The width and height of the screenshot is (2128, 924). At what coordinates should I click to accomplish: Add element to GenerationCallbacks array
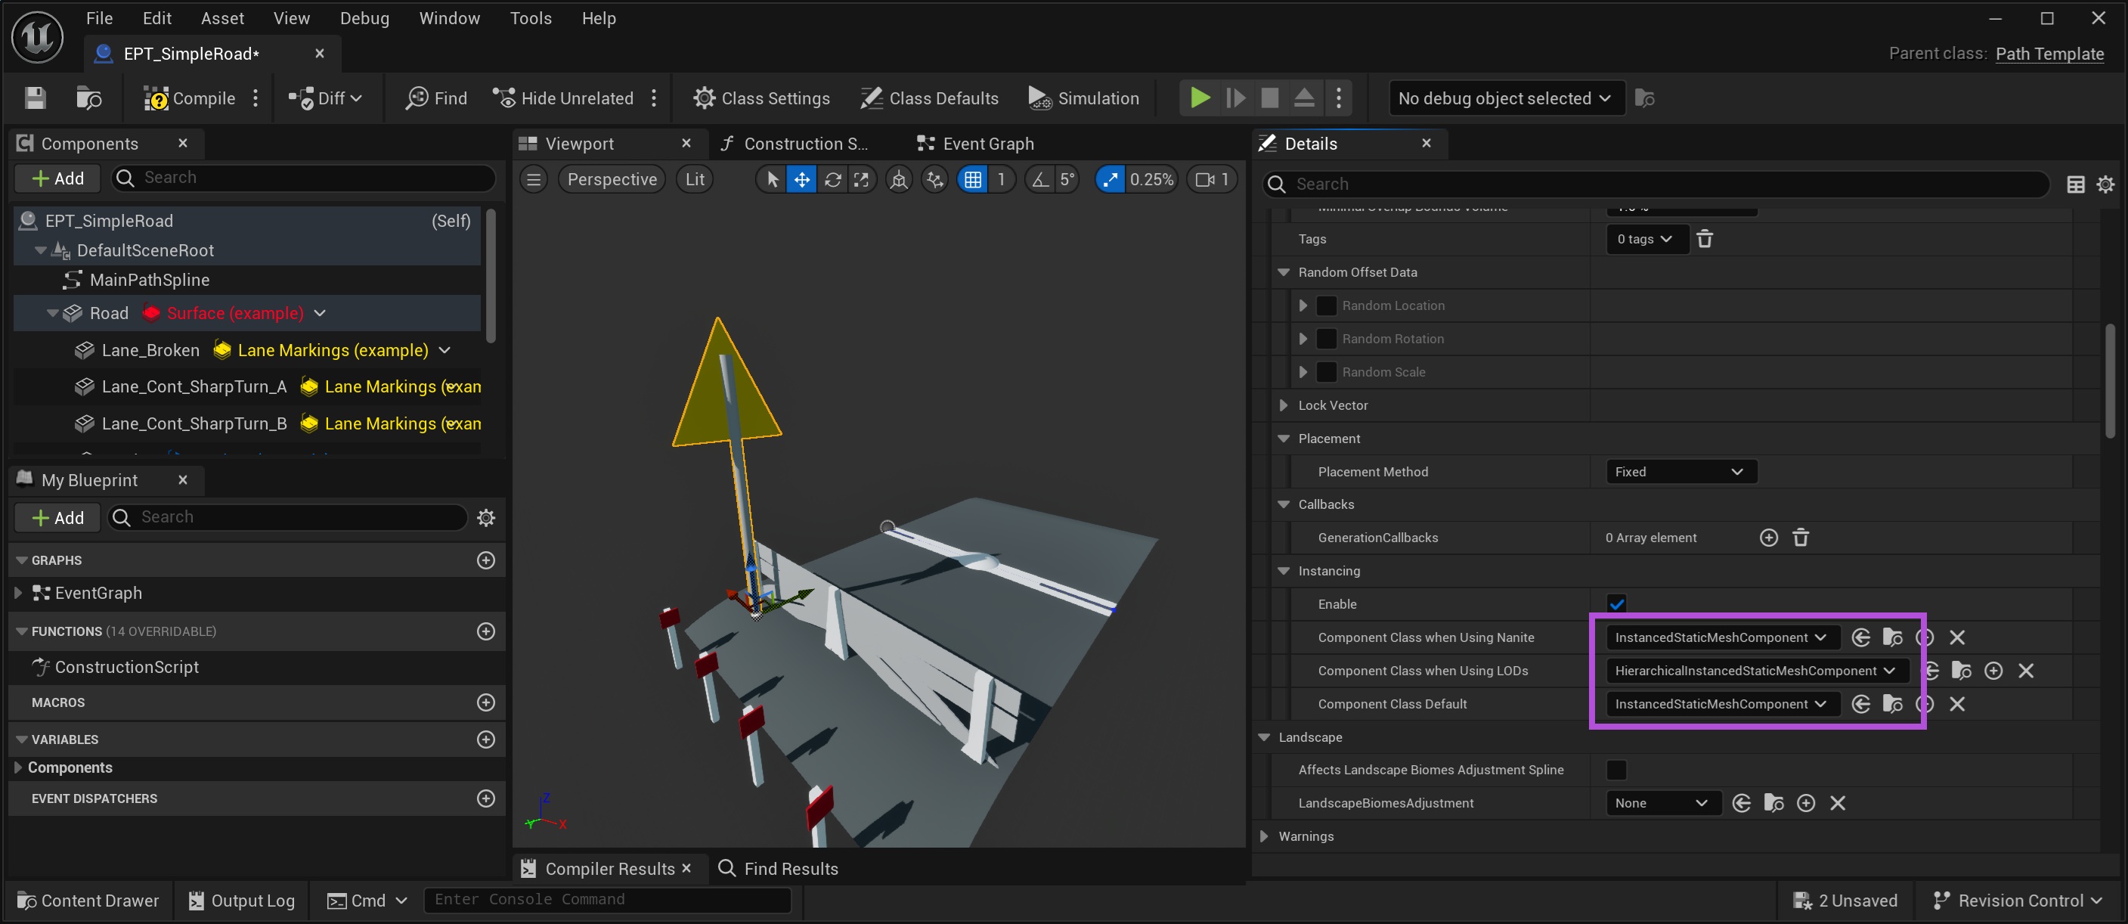1768,538
